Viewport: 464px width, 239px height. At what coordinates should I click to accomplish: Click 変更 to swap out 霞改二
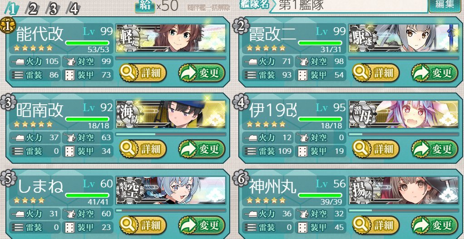coord(434,73)
